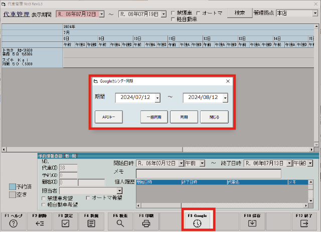Click the 12日 date column header

pos(220,38)
